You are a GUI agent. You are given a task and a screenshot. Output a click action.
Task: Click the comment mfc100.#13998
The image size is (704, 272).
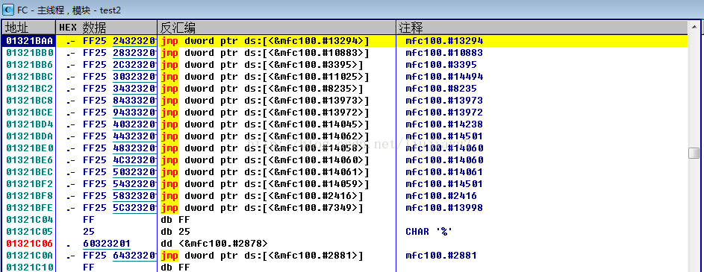click(444, 208)
